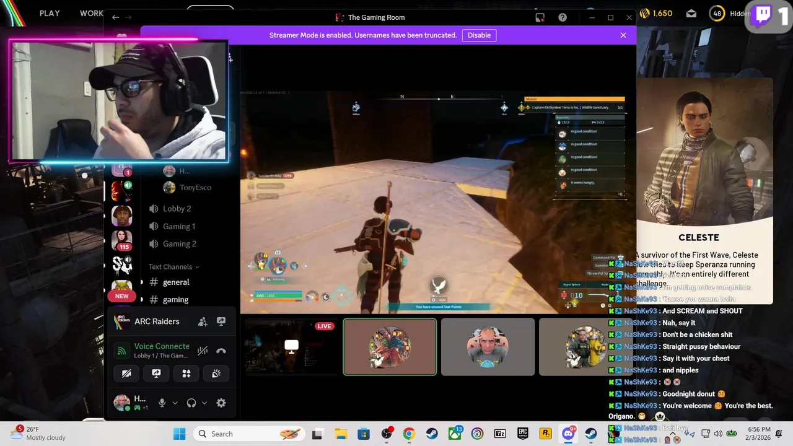Expand headphone output options chevron
This screenshot has width=793, height=446.
[204, 403]
